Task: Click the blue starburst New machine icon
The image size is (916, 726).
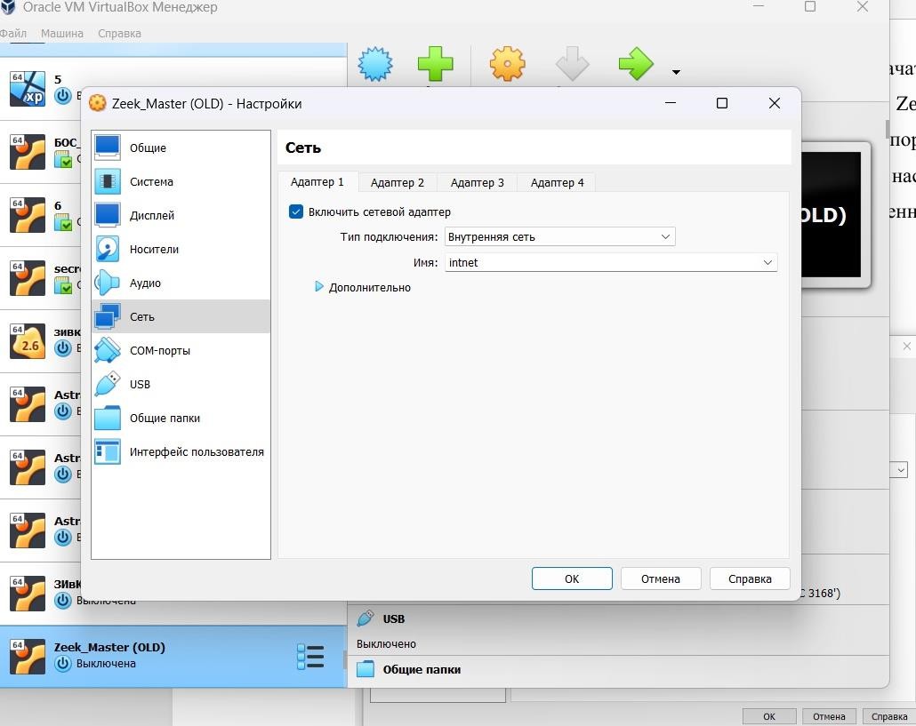Action: pyautogui.click(x=375, y=64)
